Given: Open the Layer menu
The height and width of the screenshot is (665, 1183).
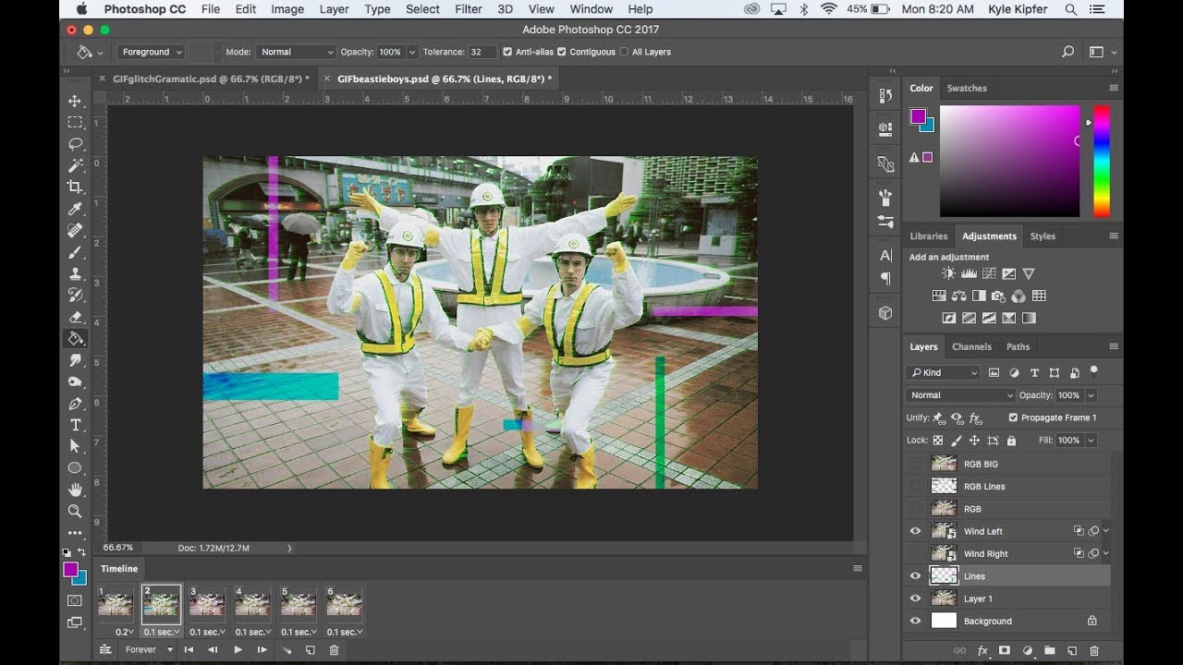Looking at the screenshot, I should [x=334, y=9].
